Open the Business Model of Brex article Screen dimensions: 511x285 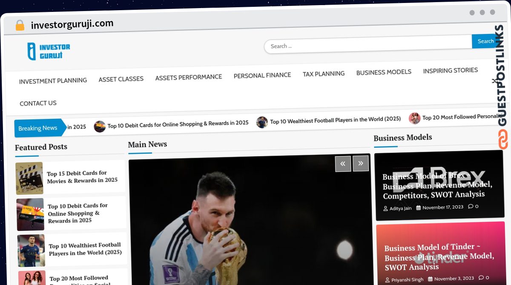(x=437, y=185)
